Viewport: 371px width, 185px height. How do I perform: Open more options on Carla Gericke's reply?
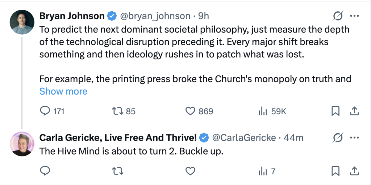pyautogui.click(x=354, y=138)
